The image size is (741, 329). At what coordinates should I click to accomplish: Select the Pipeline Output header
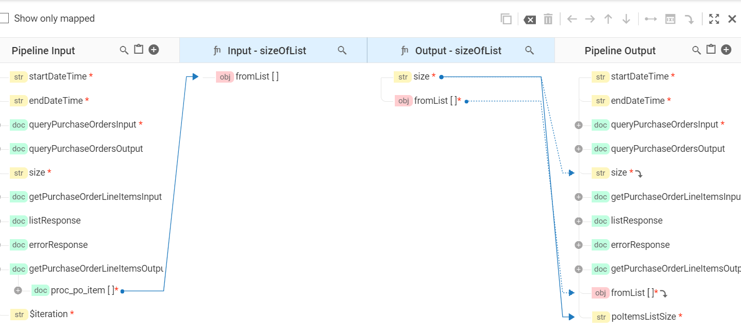coord(620,51)
